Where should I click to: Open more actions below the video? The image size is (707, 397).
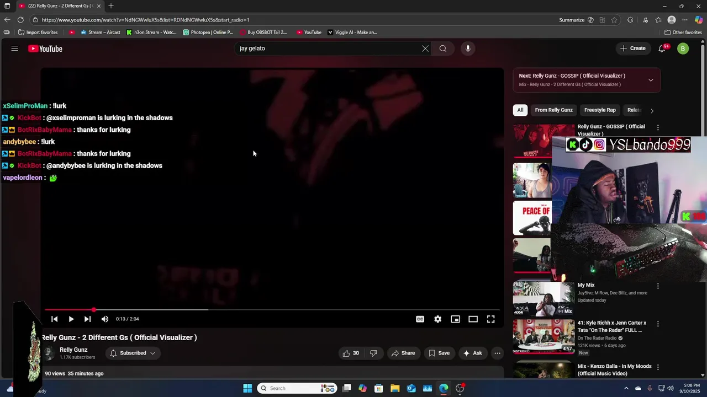point(497,353)
